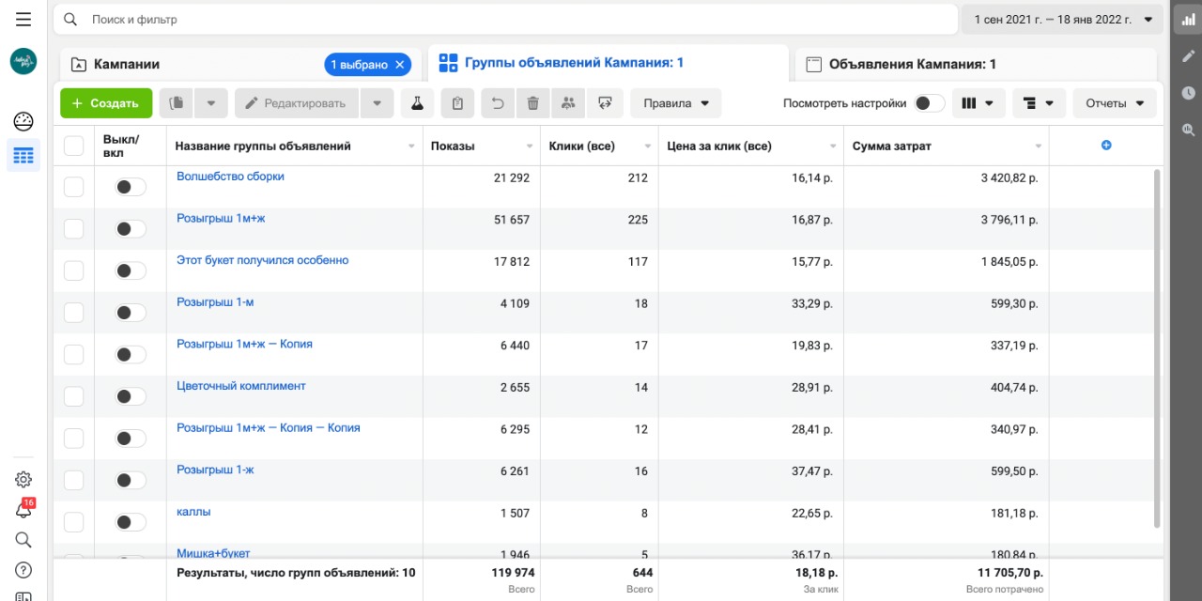Click the A/B test flask icon
Image resolution: width=1202 pixels, height=601 pixels.
[x=418, y=103]
